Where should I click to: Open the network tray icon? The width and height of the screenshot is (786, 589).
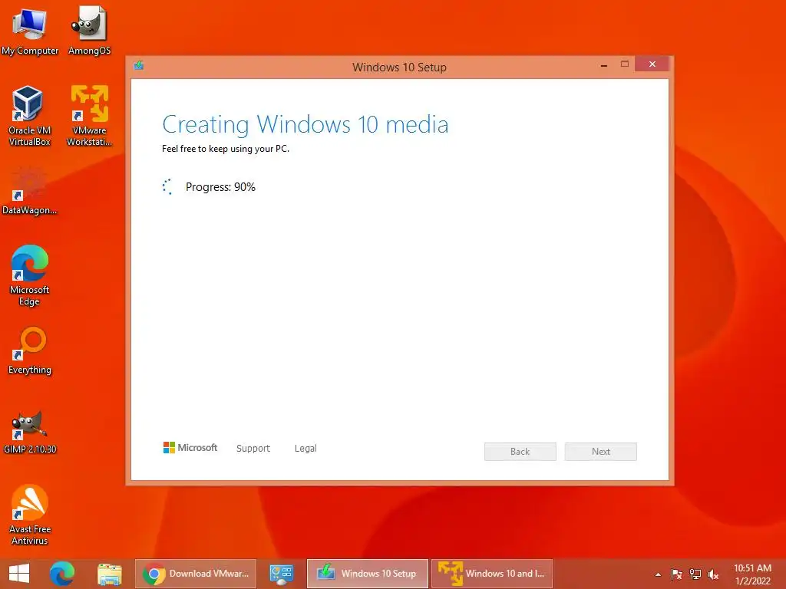tap(695, 574)
